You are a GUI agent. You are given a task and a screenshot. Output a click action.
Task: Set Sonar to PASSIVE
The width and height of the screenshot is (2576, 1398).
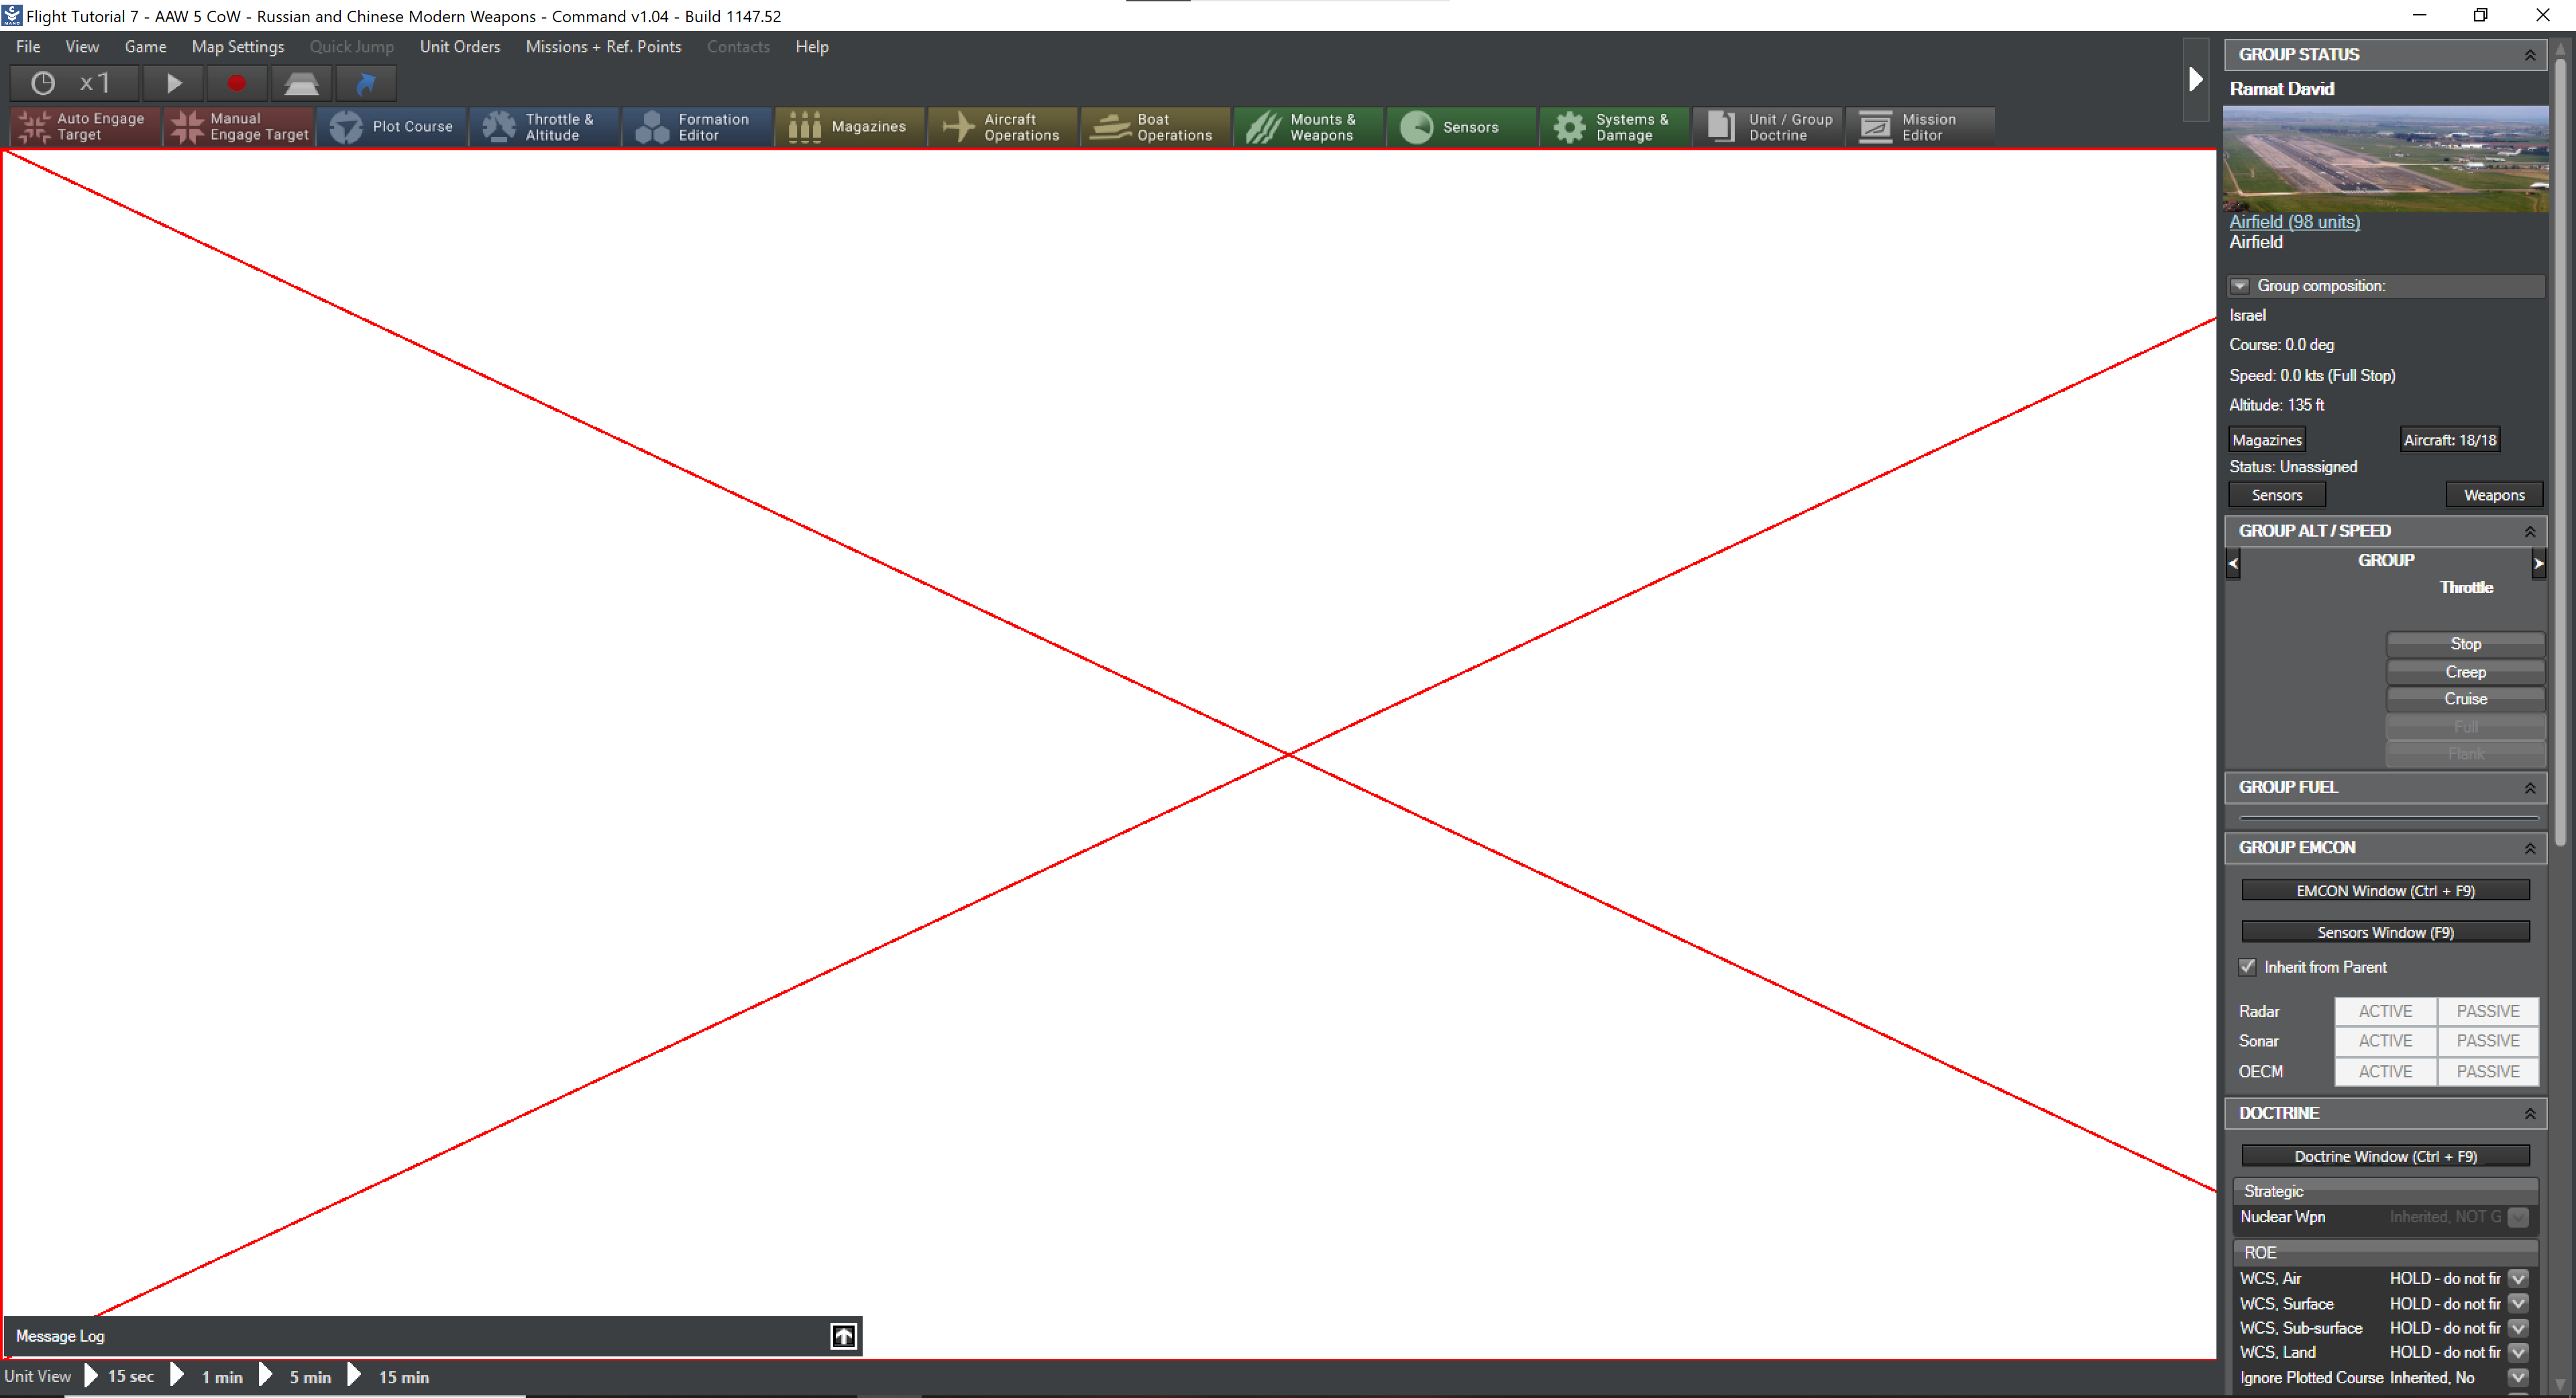pyautogui.click(x=2488, y=1041)
